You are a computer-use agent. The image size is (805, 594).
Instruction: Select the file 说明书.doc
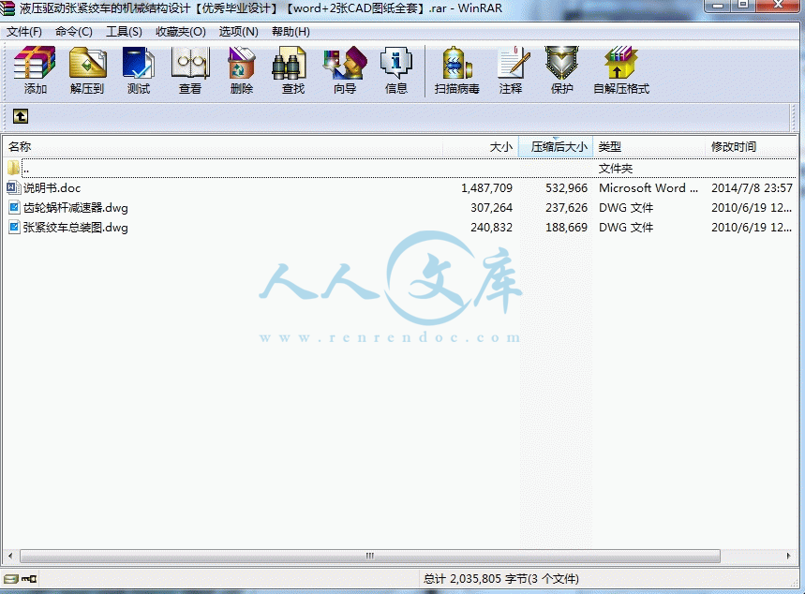pyautogui.click(x=52, y=188)
